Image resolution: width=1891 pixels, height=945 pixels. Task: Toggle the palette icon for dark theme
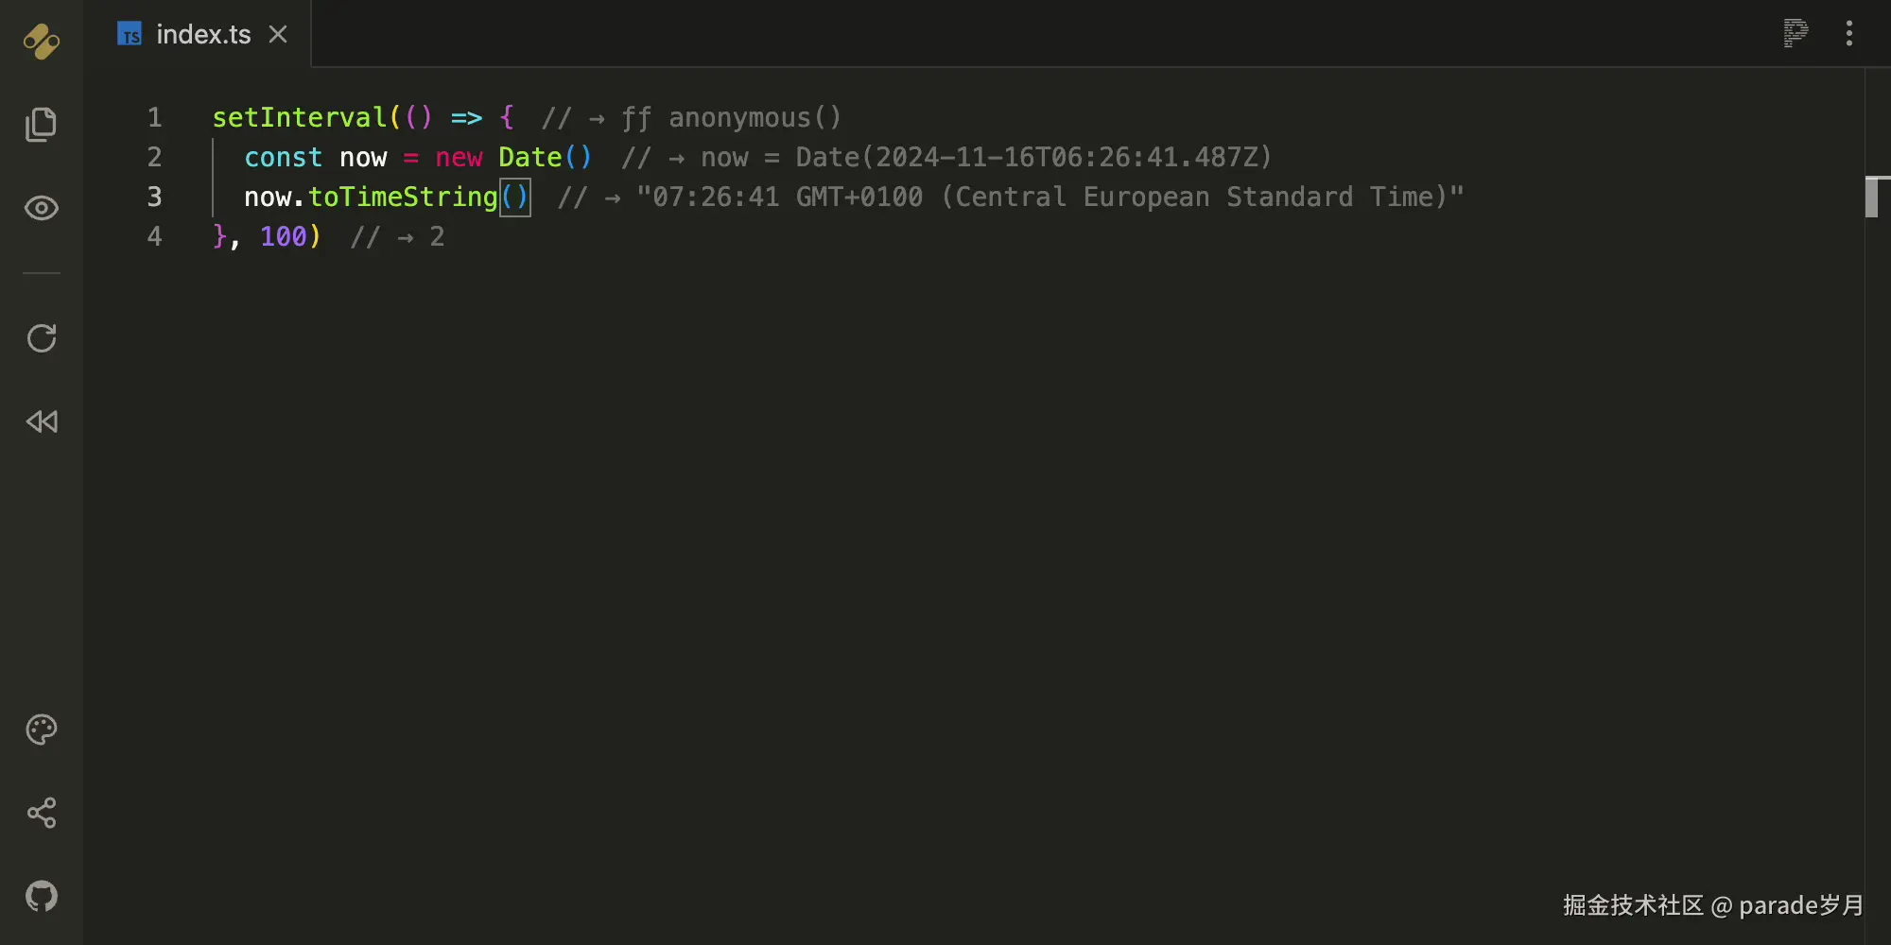pyautogui.click(x=41, y=729)
